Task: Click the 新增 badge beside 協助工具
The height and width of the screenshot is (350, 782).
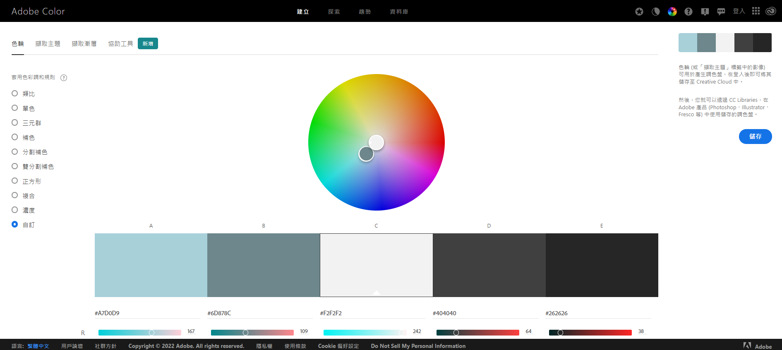Action: click(x=148, y=43)
